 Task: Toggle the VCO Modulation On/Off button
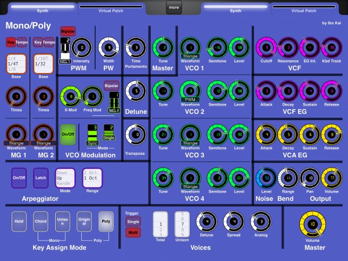point(68,135)
